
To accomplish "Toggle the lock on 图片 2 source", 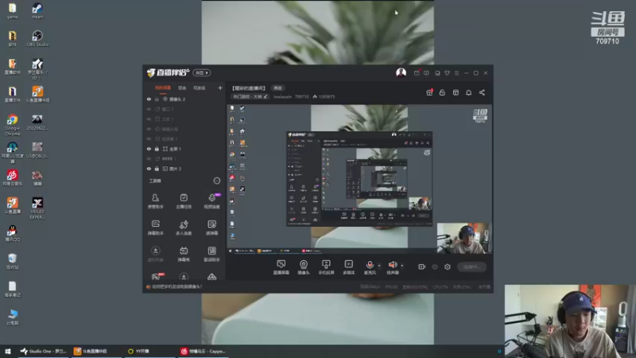I will point(157,169).
